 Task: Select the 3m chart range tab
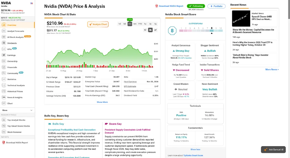(x=130, y=24)
